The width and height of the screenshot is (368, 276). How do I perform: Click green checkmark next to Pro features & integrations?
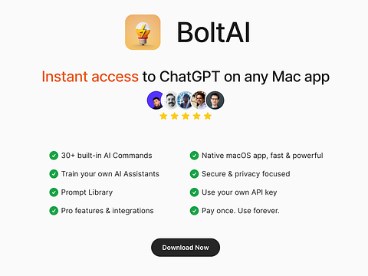(x=54, y=211)
